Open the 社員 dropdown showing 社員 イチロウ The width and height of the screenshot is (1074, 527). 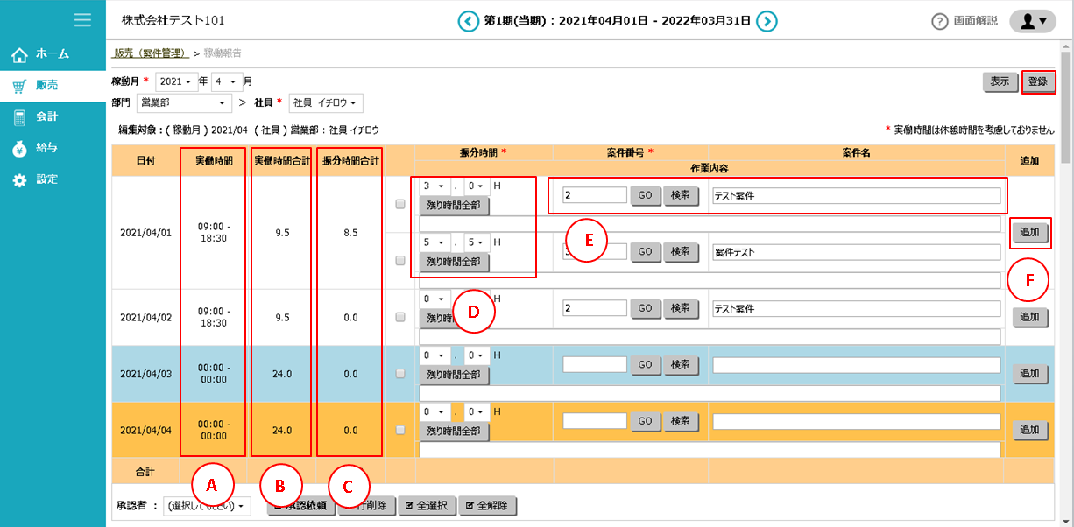[x=326, y=103]
